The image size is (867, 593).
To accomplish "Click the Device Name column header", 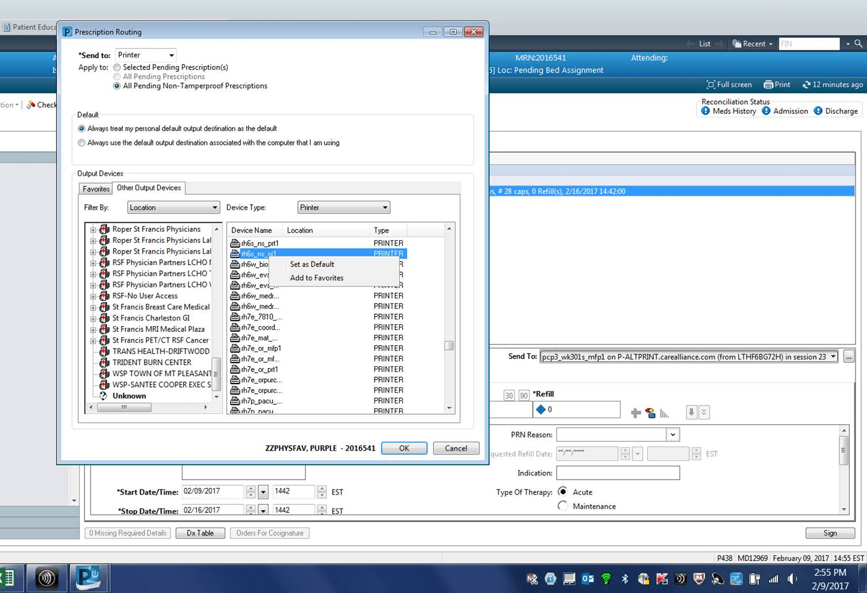I will coord(255,230).
